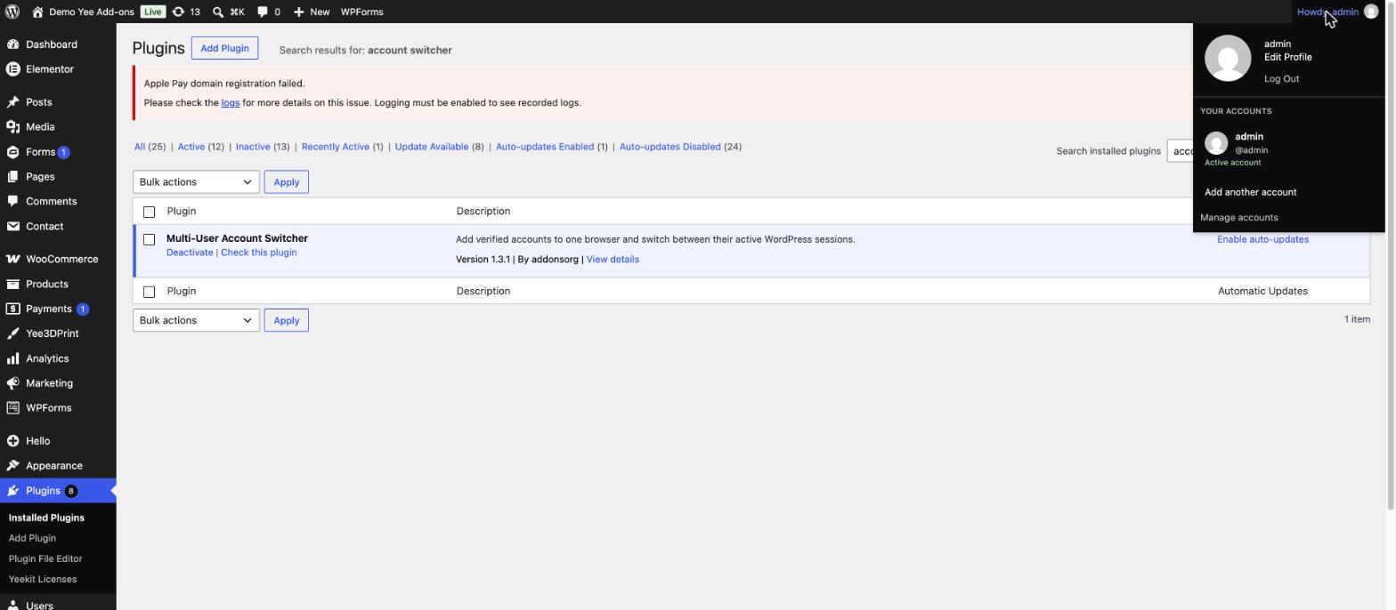Click Enable auto-updates link
Viewport: 1396px width, 610px height.
(1262, 239)
